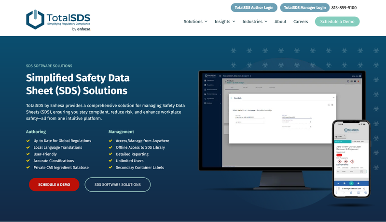Click the 'by enhesa' logo text
Image resolution: width=386 pixels, height=222 pixels.
pyautogui.click(x=82, y=29)
